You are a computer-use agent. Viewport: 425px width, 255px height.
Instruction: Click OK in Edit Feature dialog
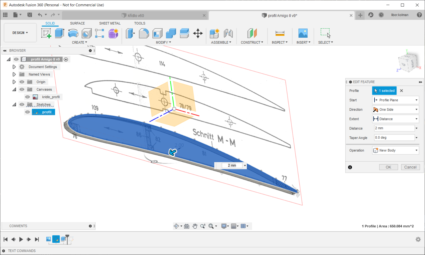388,167
